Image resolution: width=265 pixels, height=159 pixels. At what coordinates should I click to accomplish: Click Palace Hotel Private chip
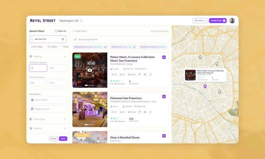pos(132,75)
